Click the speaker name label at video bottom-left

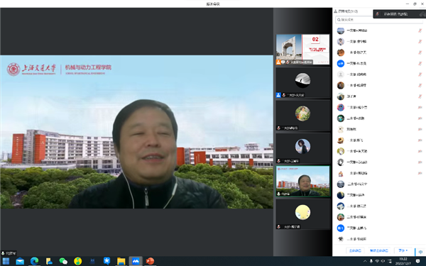(9, 253)
